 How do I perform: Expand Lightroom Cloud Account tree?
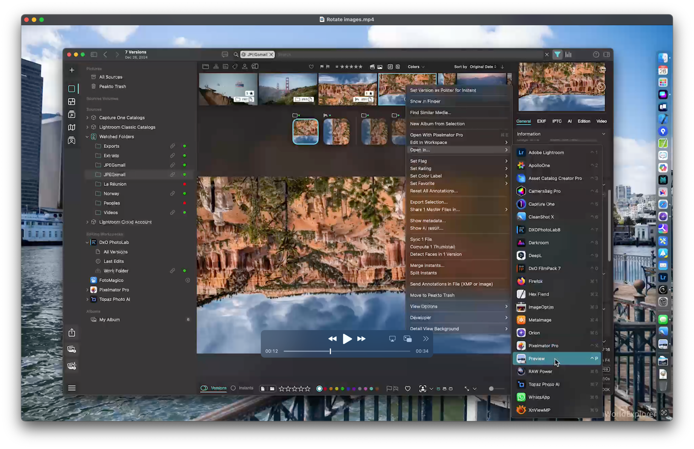(88, 222)
